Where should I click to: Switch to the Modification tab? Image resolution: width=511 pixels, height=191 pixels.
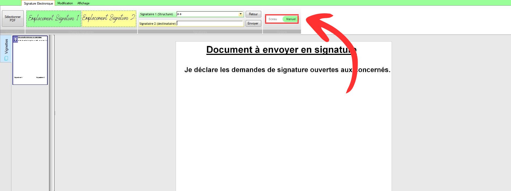tap(65, 3)
